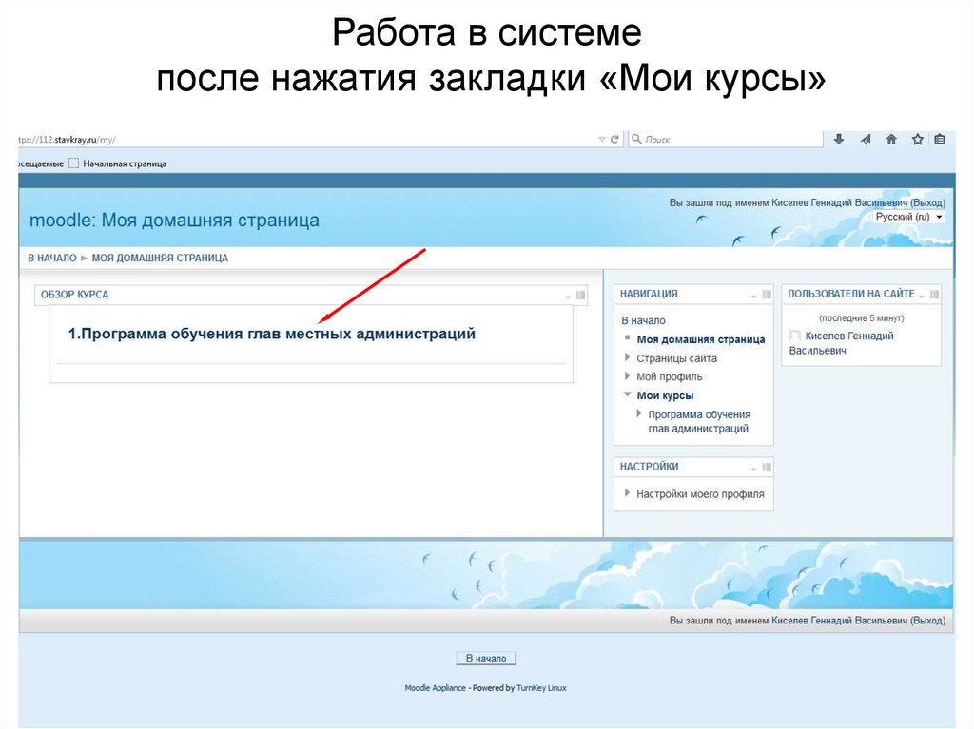Open the clipboard icon in the browser toolbar
Image resolution: width=974 pixels, height=729 pixels.
pyautogui.click(x=940, y=138)
